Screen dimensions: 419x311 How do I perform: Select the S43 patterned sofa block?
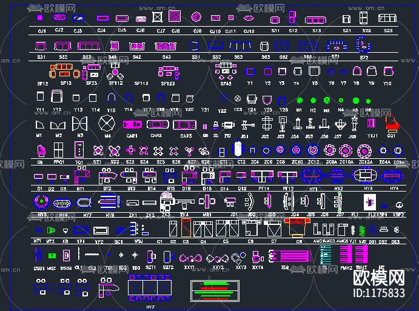click(166, 46)
